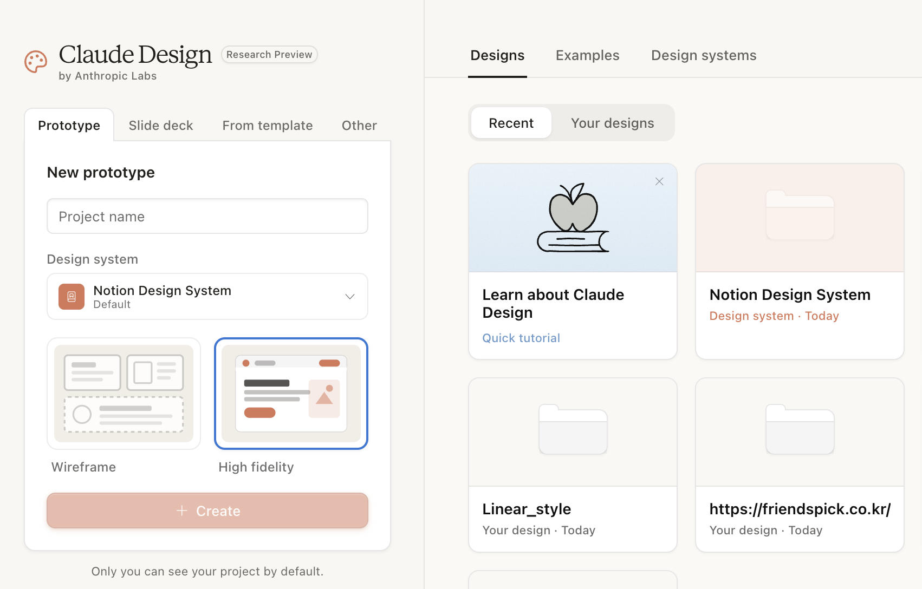Screen dimensions: 922x589
Task: Select the Wireframe fidelity option
Action: (124, 394)
